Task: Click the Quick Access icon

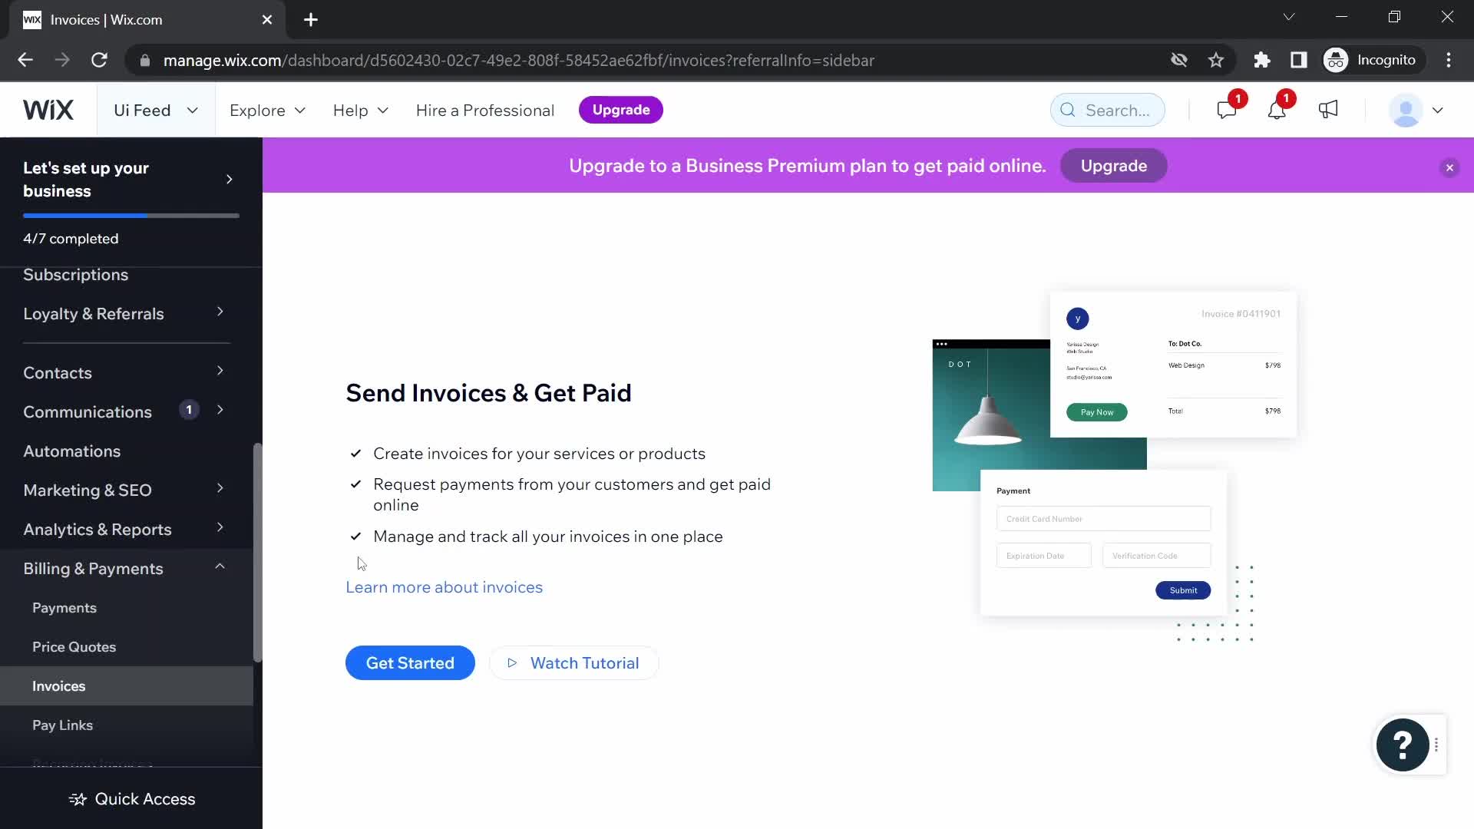Action: point(77,798)
